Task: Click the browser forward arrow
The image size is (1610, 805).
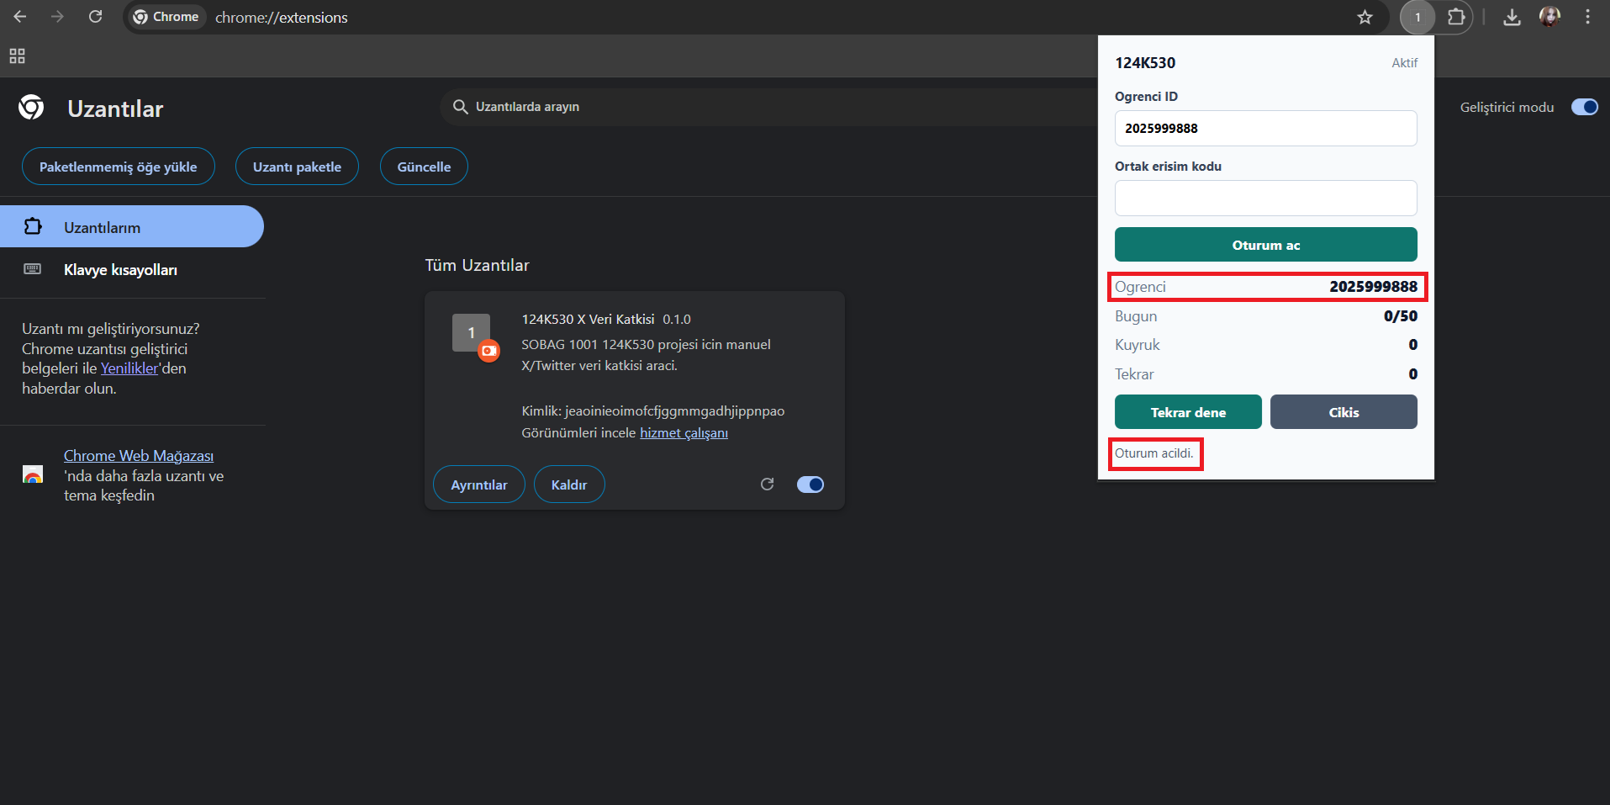Action: [57, 17]
